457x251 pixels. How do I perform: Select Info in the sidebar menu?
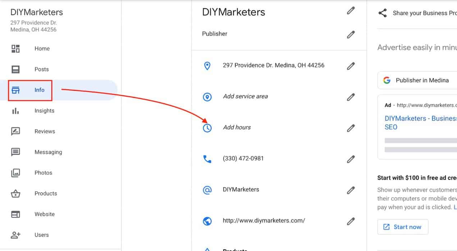[x=40, y=90]
